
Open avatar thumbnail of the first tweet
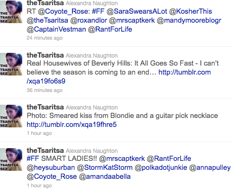(11, 12)
